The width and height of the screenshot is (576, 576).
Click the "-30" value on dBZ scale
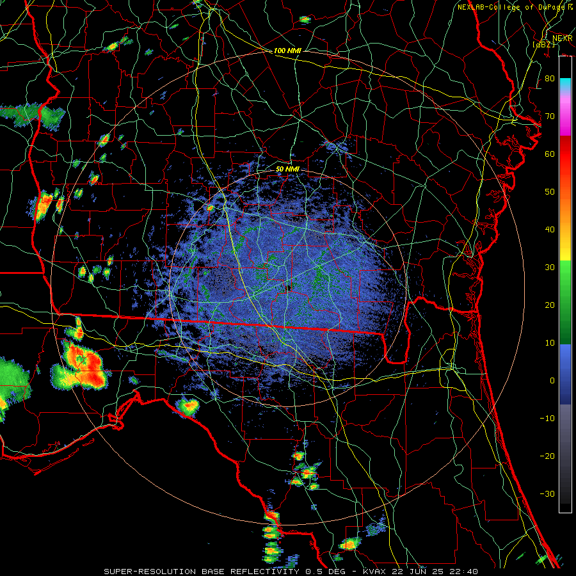pos(547,493)
